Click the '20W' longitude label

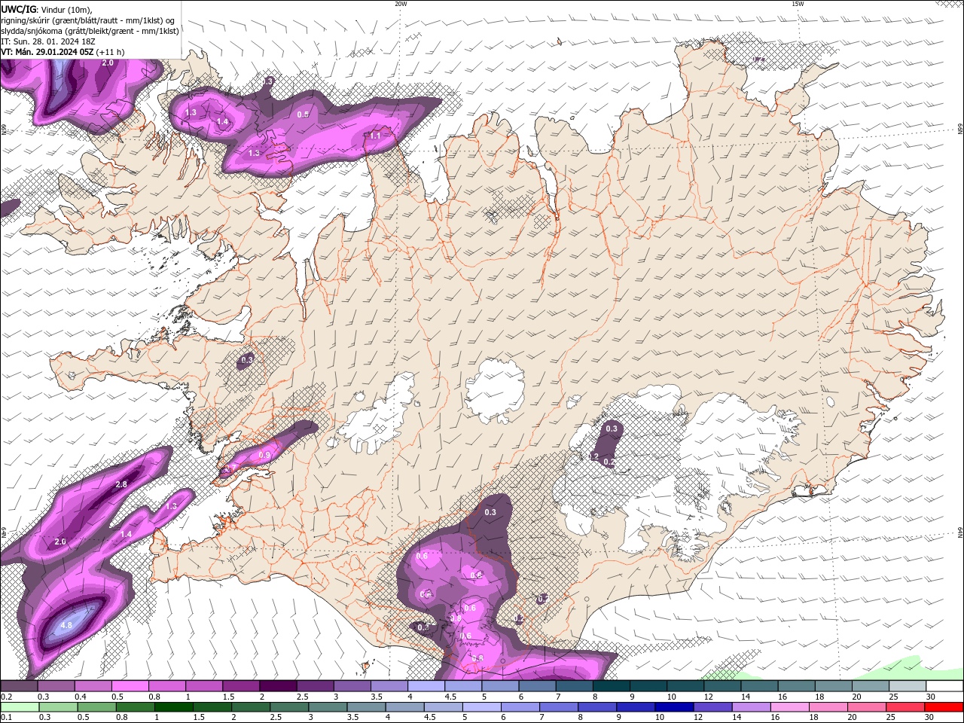pos(401,4)
